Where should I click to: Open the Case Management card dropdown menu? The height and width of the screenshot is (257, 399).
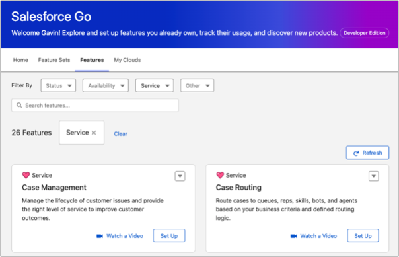tap(180, 176)
